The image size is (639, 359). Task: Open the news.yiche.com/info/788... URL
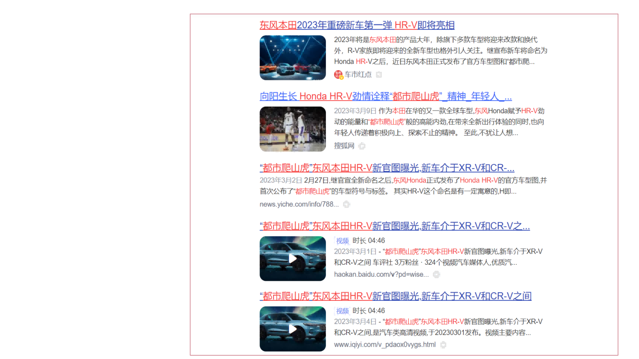pyautogui.click(x=299, y=204)
